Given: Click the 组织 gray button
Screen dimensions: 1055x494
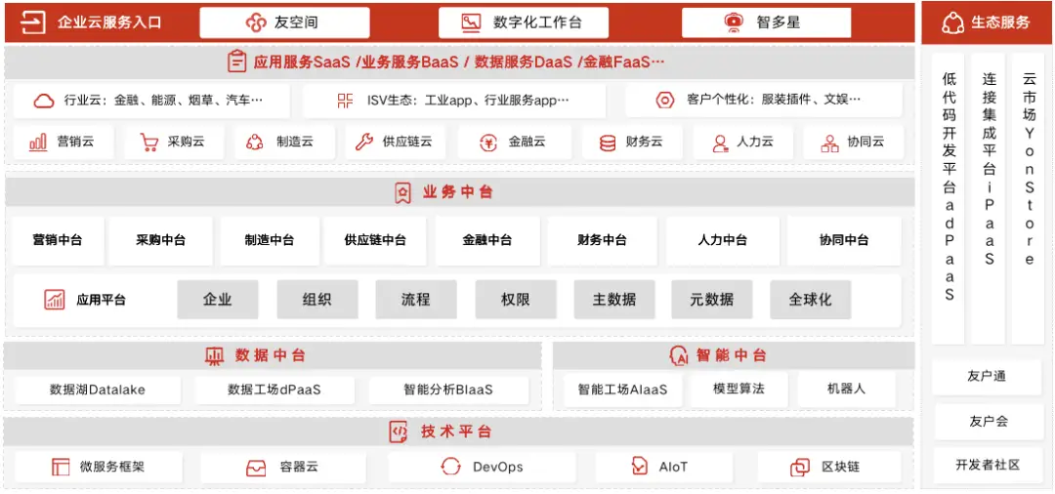Looking at the screenshot, I should coord(316,300).
